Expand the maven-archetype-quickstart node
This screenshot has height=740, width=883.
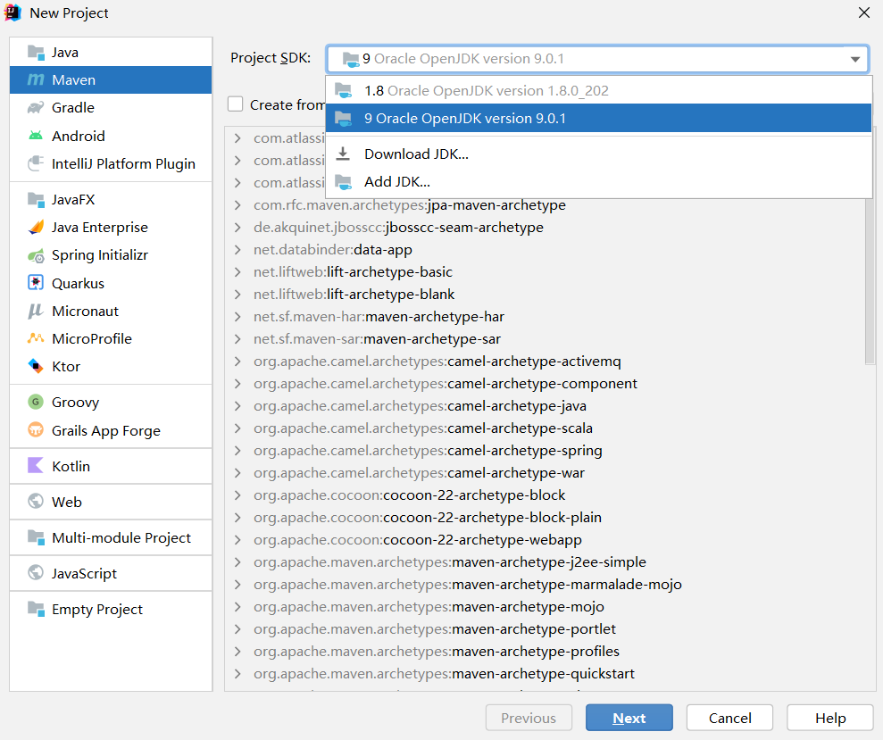[237, 674]
